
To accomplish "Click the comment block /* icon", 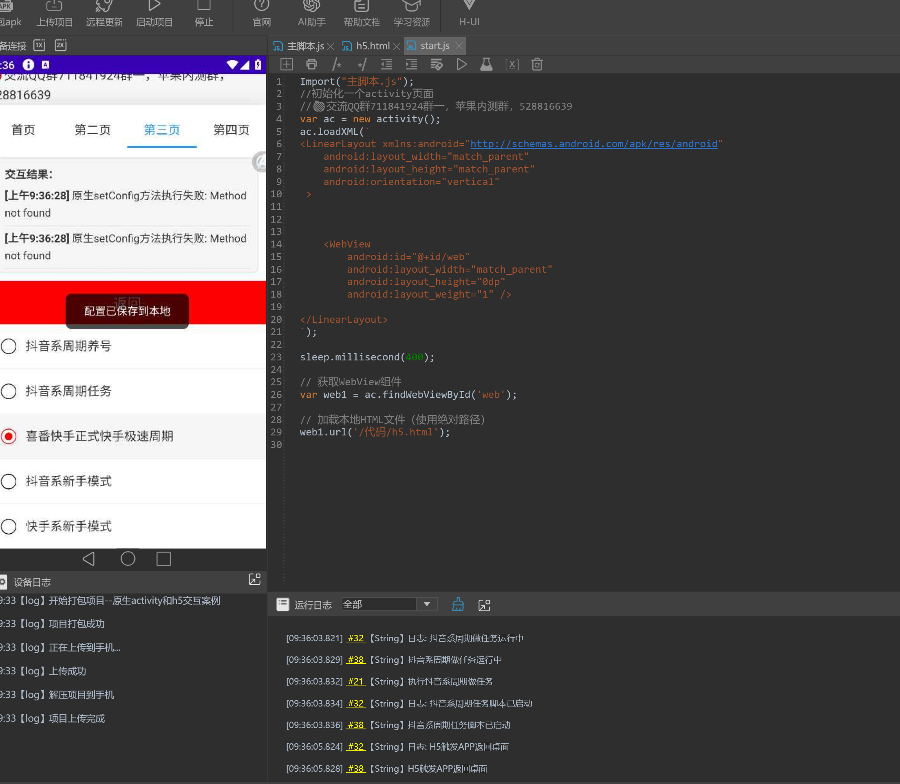I will [336, 65].
